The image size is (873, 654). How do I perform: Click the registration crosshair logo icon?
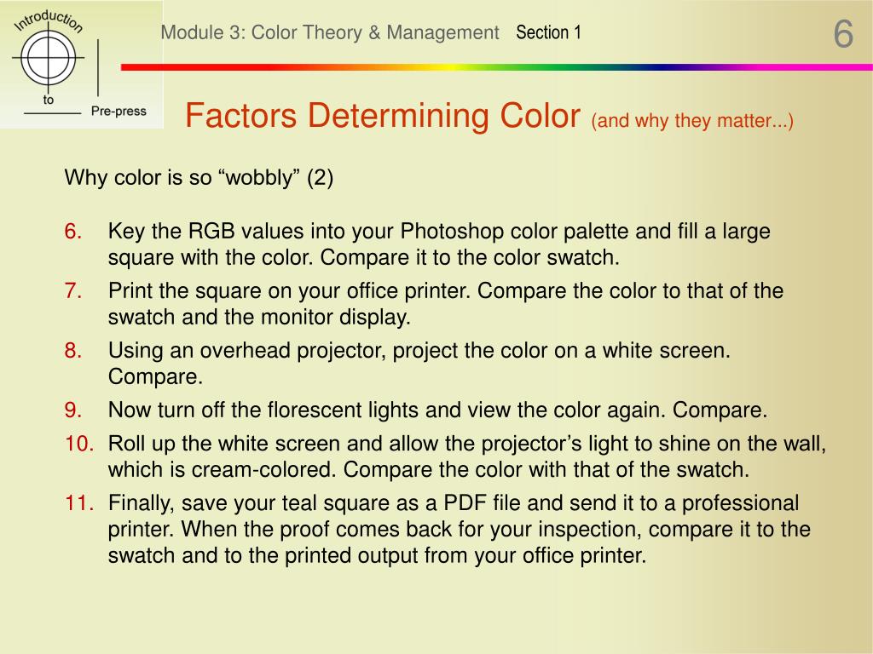49,58
